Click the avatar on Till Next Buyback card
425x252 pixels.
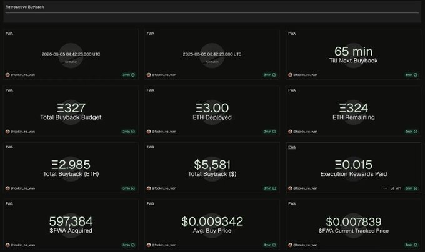(290, 75)
